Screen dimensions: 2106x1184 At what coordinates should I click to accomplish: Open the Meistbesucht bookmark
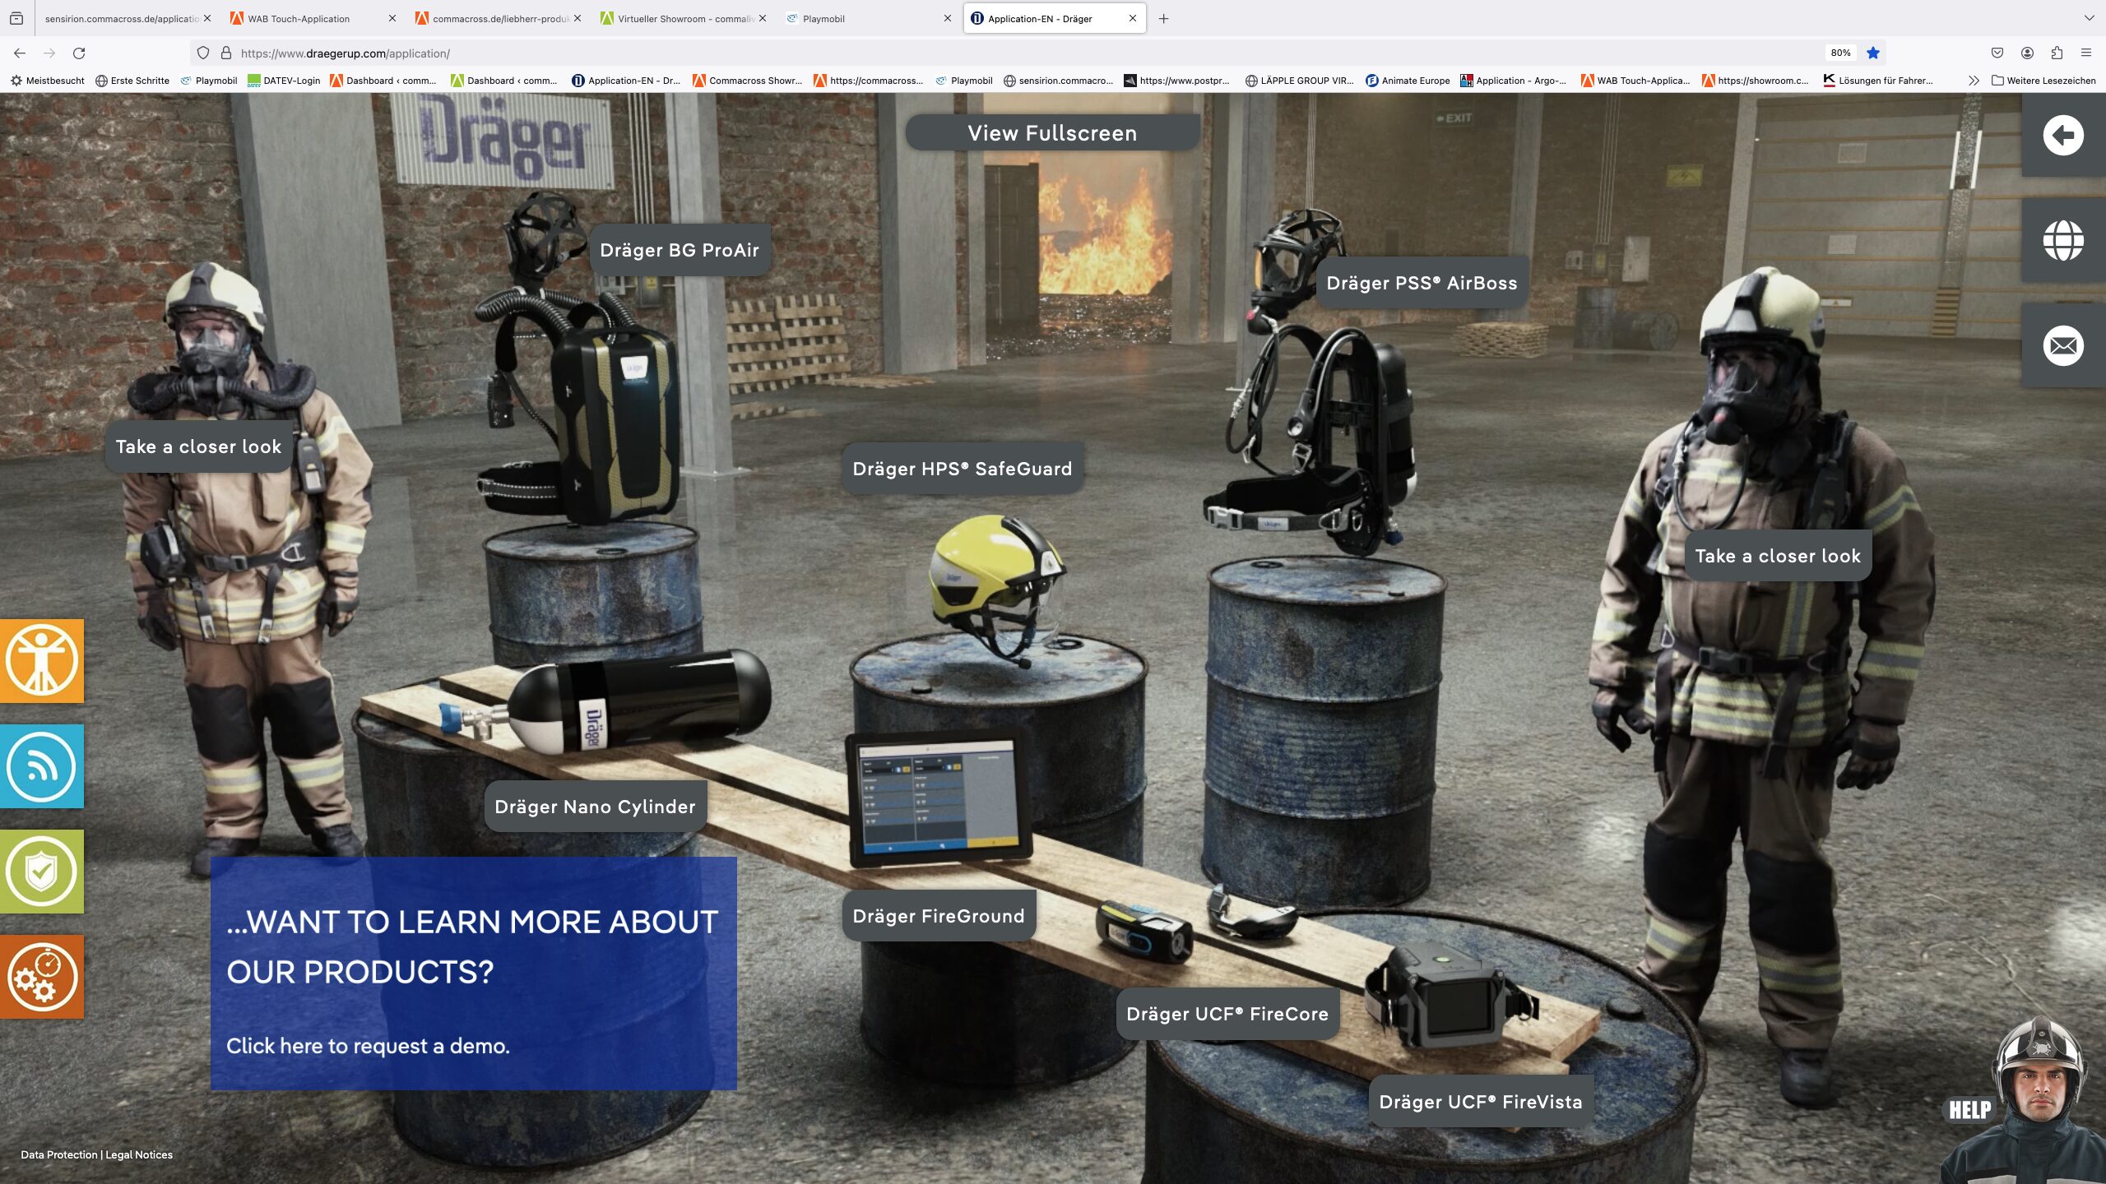[x=48, y=81]
